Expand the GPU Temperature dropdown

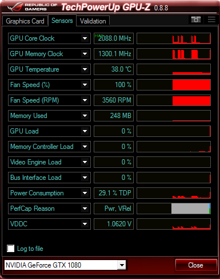[85, 69]
